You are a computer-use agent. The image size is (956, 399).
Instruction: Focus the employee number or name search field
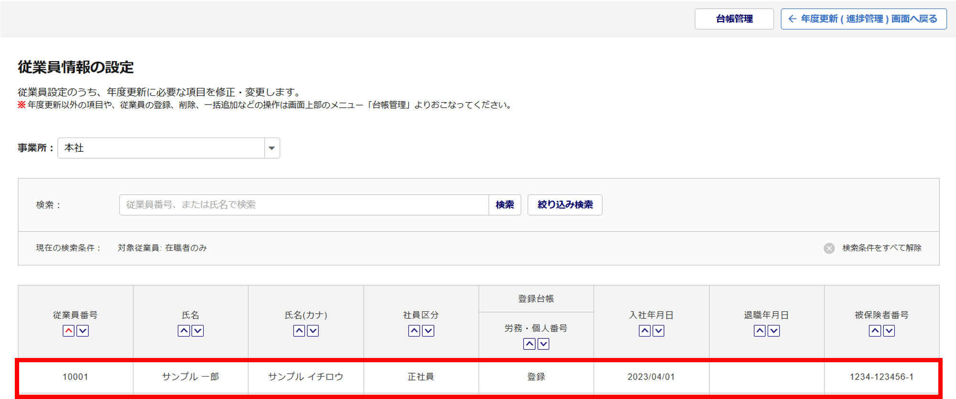(x=304, y=205)
